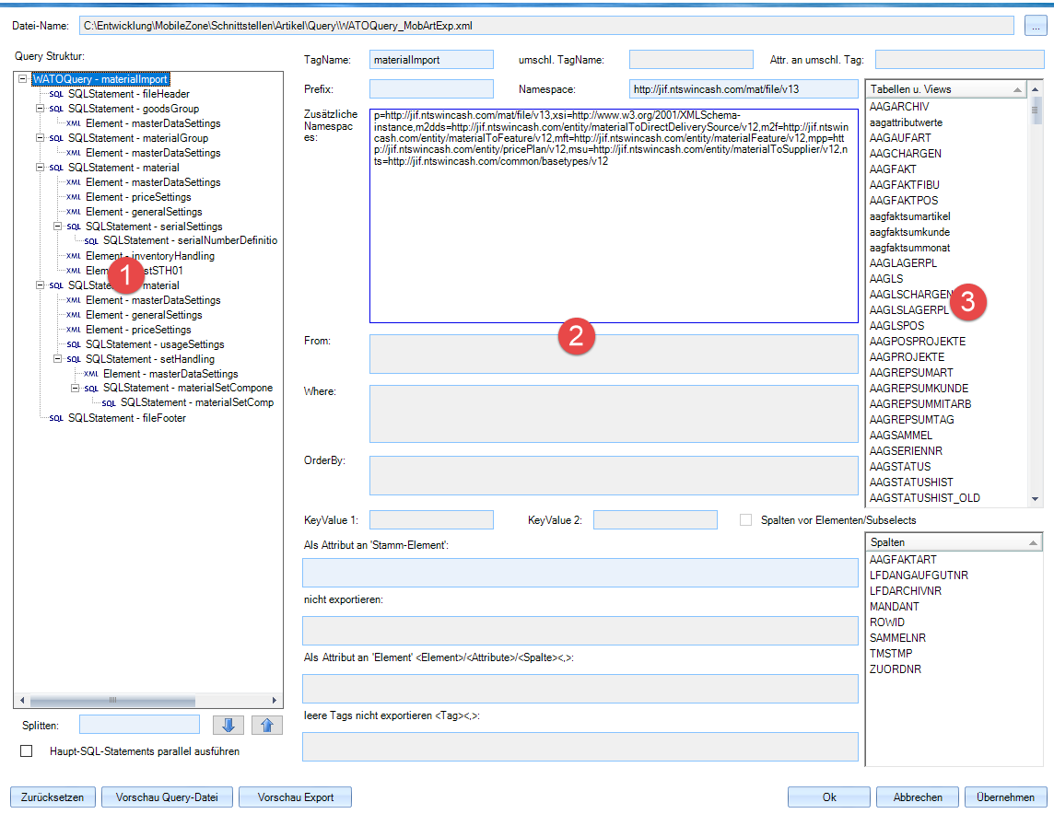This screenshot has width=1054, height=814.
Task: Collapse the materialGroup SQLStatement node
Action: 40,138
